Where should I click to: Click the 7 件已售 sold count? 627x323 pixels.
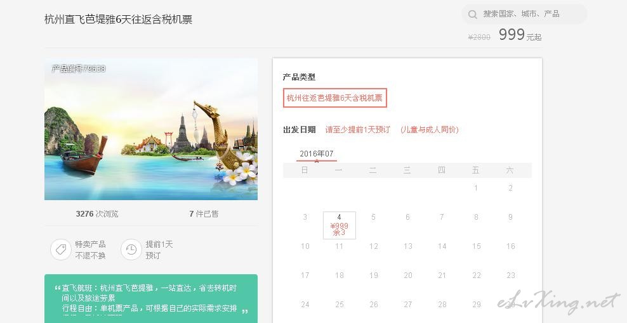click(x=204, y=214)
